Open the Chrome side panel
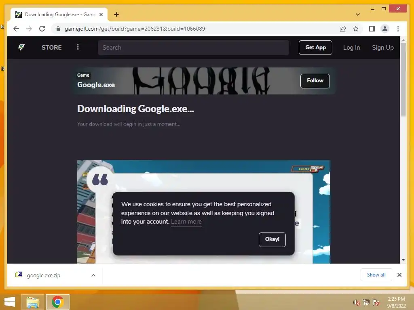 click(372, 29)
